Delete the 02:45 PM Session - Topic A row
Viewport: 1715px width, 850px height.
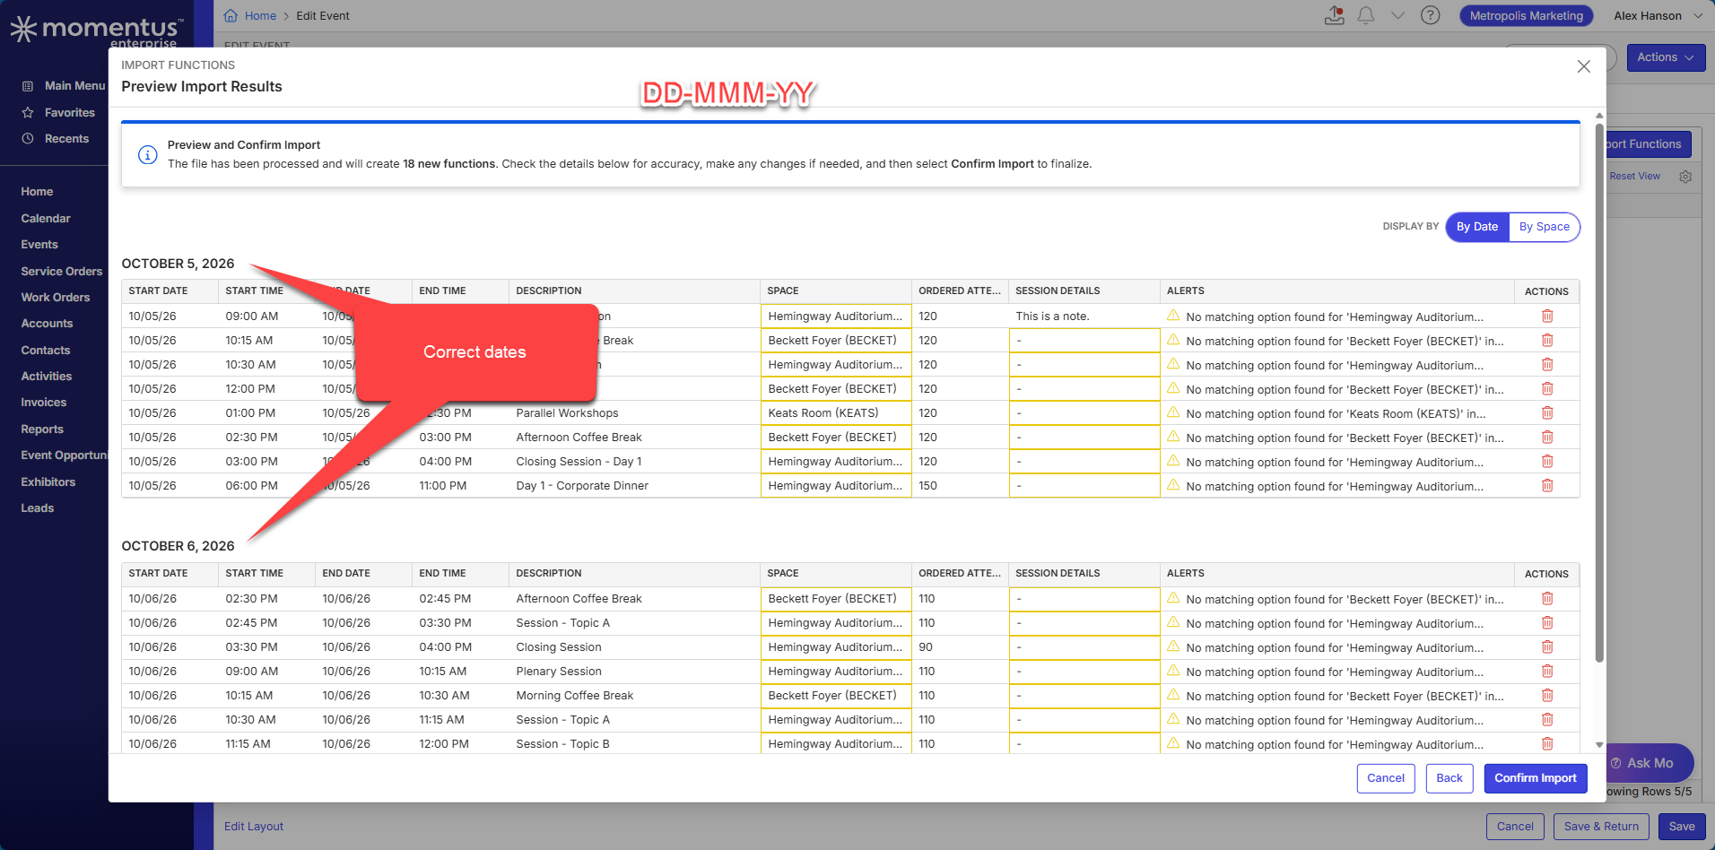(1547, 623)
